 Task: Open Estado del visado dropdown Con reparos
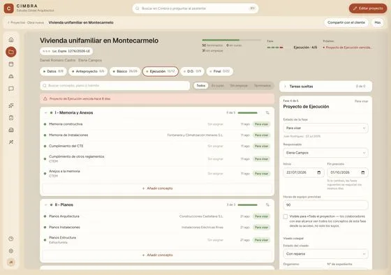[325, 254]
